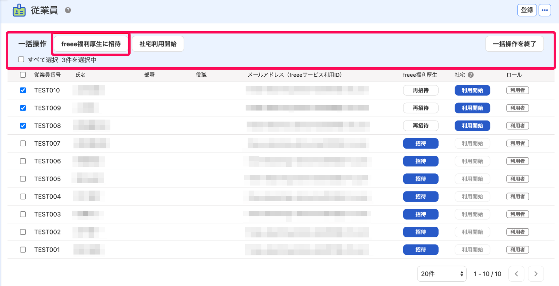Uncheck the TEST010 row checkbox
Image resolution: width=559 pixels, height=286 pixels.
[23, 90]
